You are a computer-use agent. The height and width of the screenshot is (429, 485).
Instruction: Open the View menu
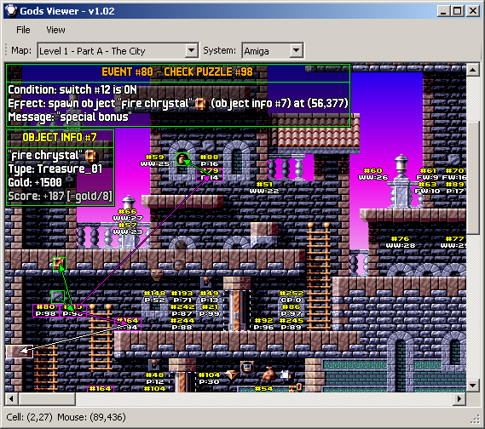(x=55, y=30)
